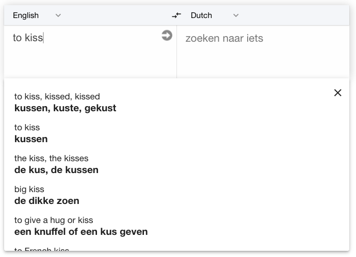Click 'the kiss, the kisses' English phrase
Screen dimensions: 356x257
pyautogui.click(x=51, y=159)
